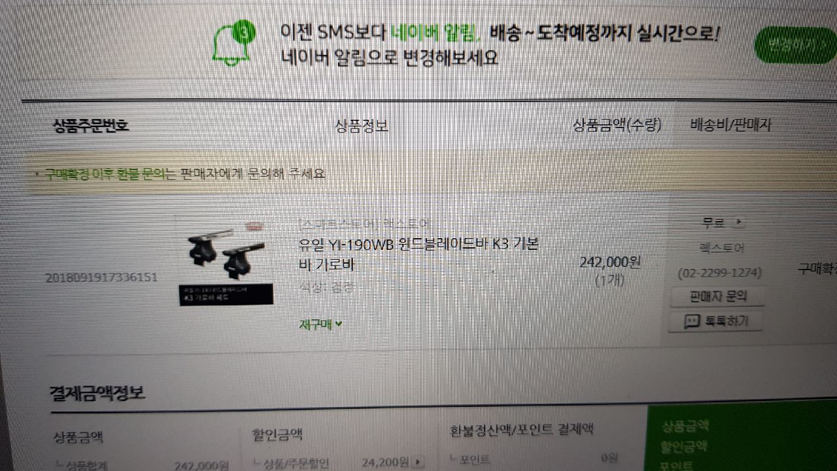
Task: Expand the 24,200원 discount detail arrow
Action: (x=418, y=462)
